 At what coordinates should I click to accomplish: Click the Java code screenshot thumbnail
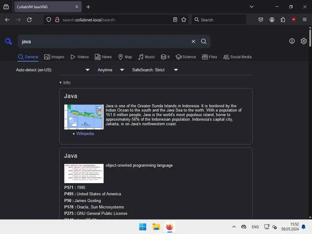pos(84,173)
